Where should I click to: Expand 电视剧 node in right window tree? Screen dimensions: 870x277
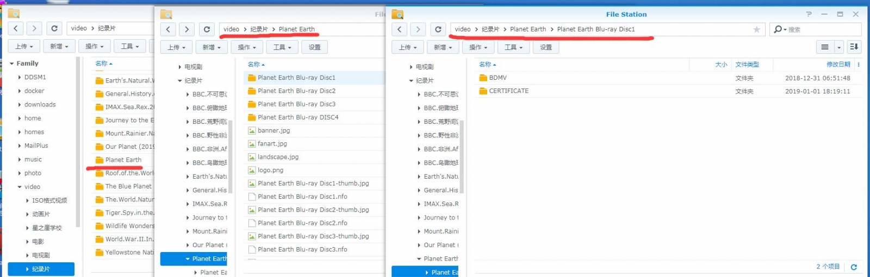coord(411,67)
